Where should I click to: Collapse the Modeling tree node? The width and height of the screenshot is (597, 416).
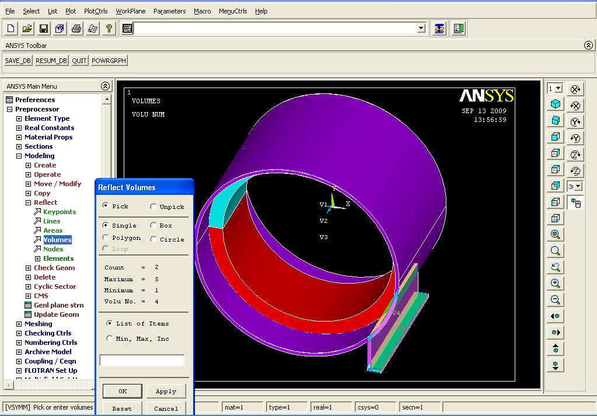coord(19,156)
